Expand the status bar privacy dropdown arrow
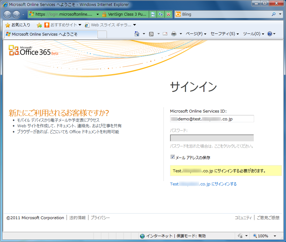Image resolution: width=286 pixels, height=242 pixels. (x=246, y=236)
